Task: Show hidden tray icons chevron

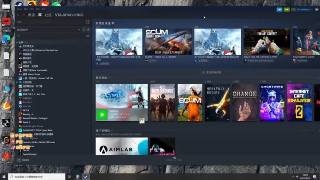Action: pyautogui.click(x=293, y=177)
